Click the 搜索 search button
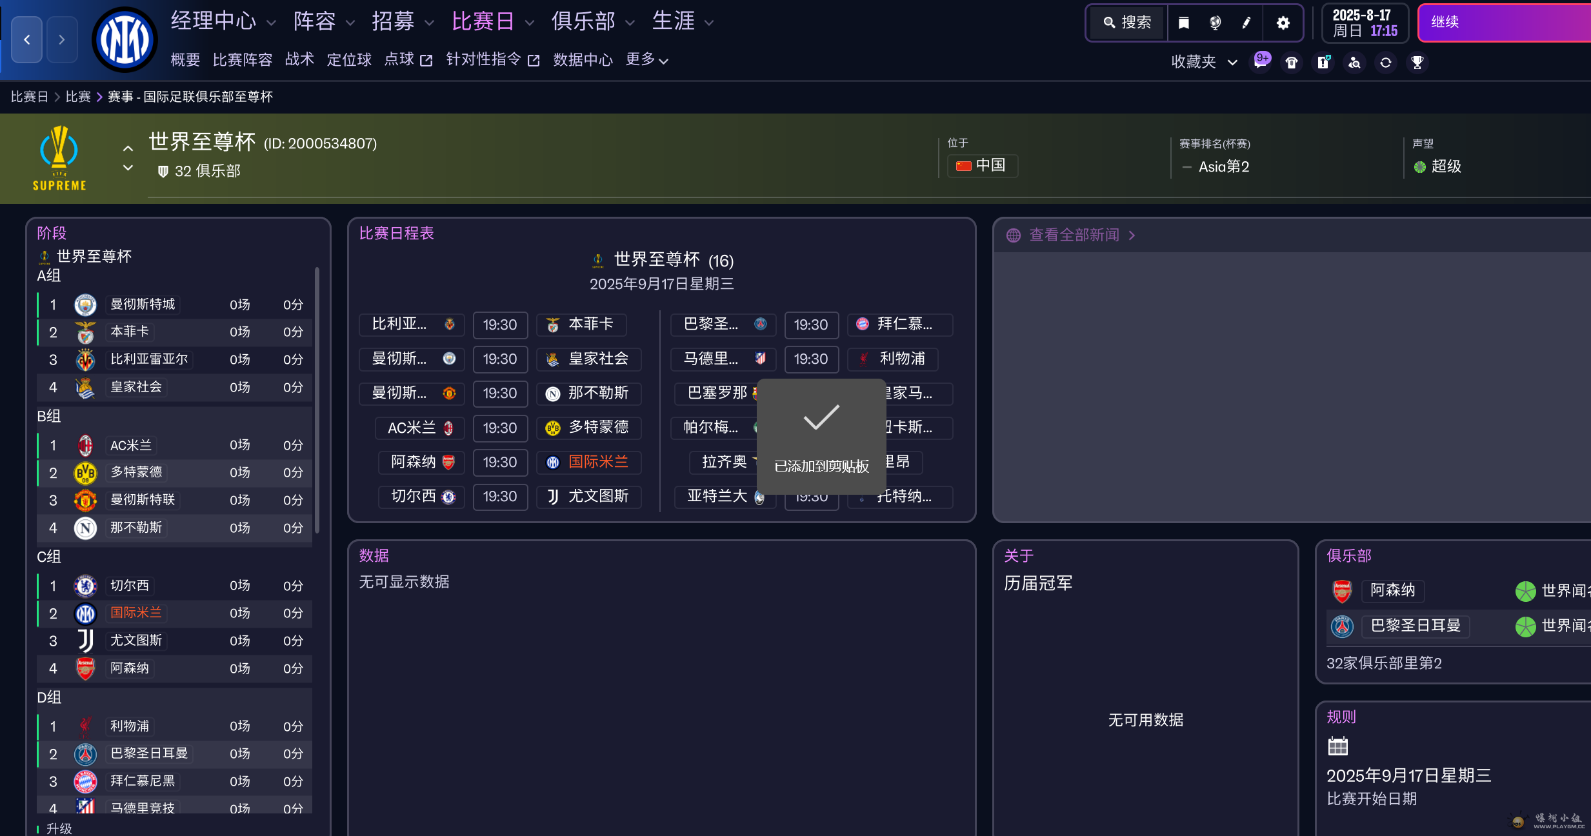 (1127, 23)
